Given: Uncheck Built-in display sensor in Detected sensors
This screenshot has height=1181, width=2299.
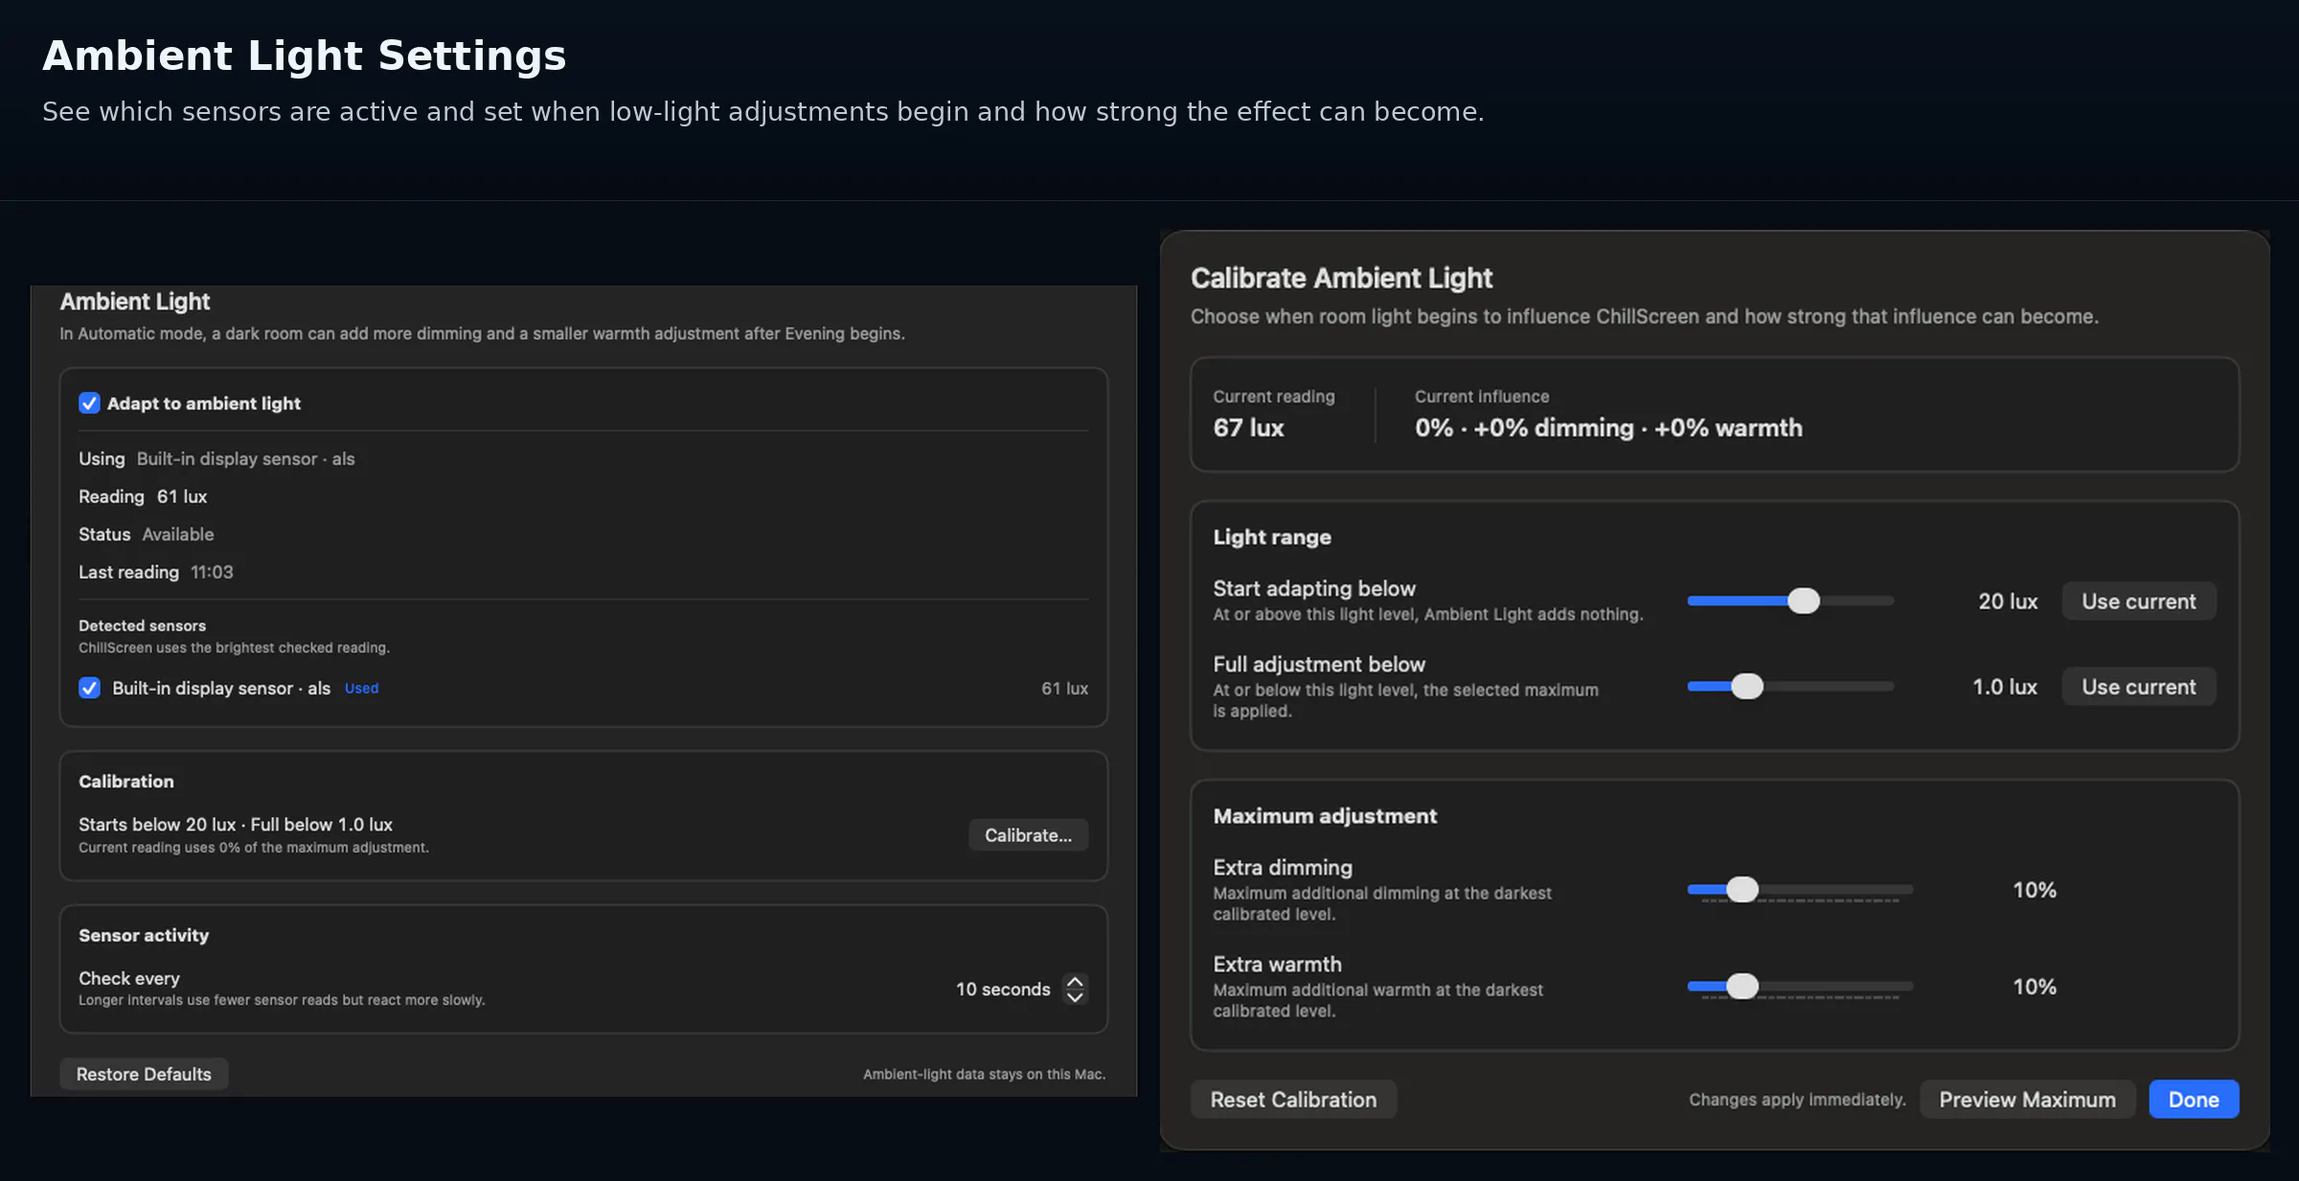Looking at the screenshot, I should click(x=89, y=688).
